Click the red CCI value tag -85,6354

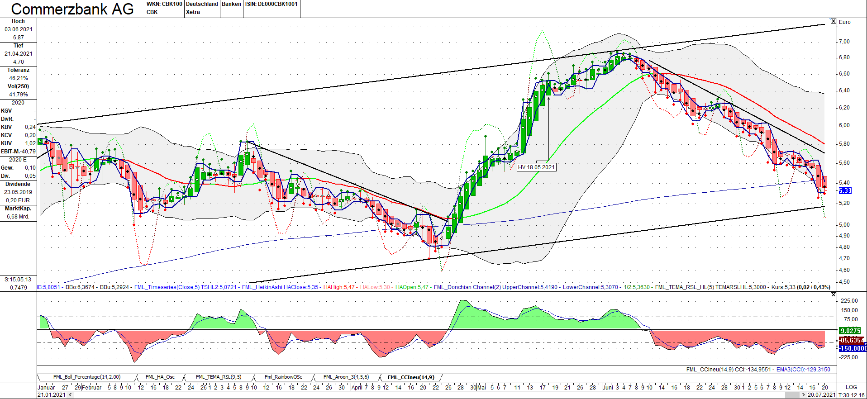click(x=852, y=340)
